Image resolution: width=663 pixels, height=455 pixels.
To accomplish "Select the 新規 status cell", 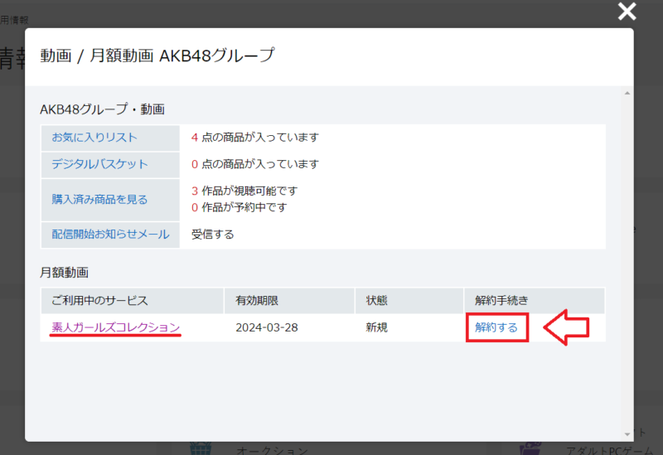I will 376,327.
